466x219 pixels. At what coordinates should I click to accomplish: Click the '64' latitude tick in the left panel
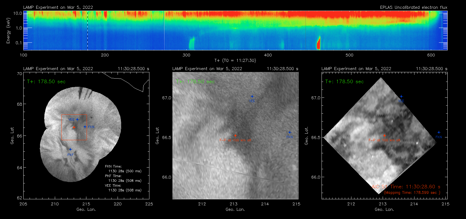pos(19,168)
